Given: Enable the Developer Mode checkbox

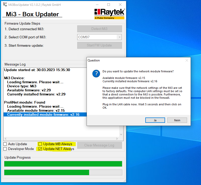Looking at the screenshot, I should coord(5,149).
